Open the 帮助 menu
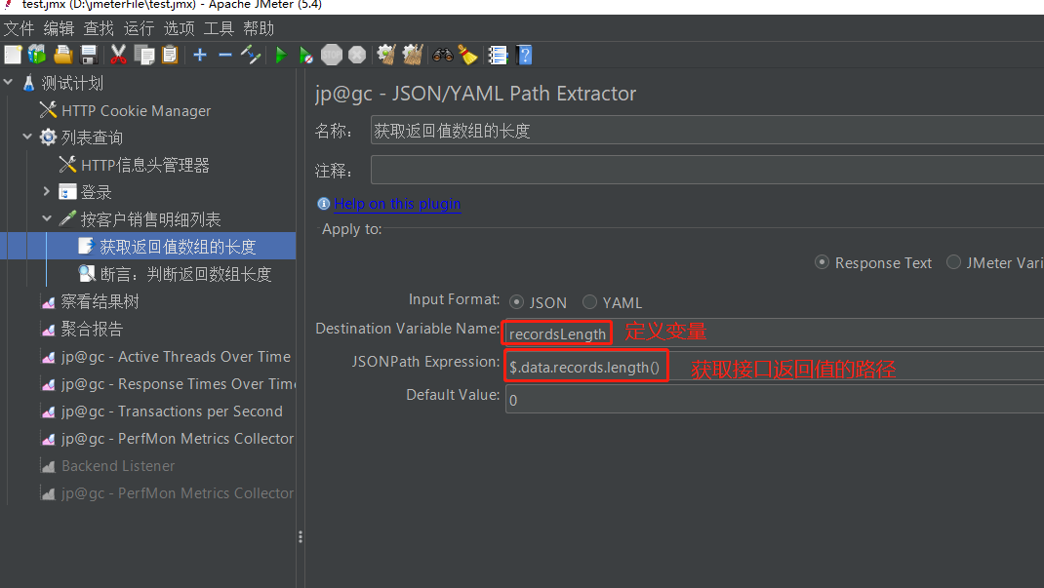The image size is (1044, 588). [259, 28]
